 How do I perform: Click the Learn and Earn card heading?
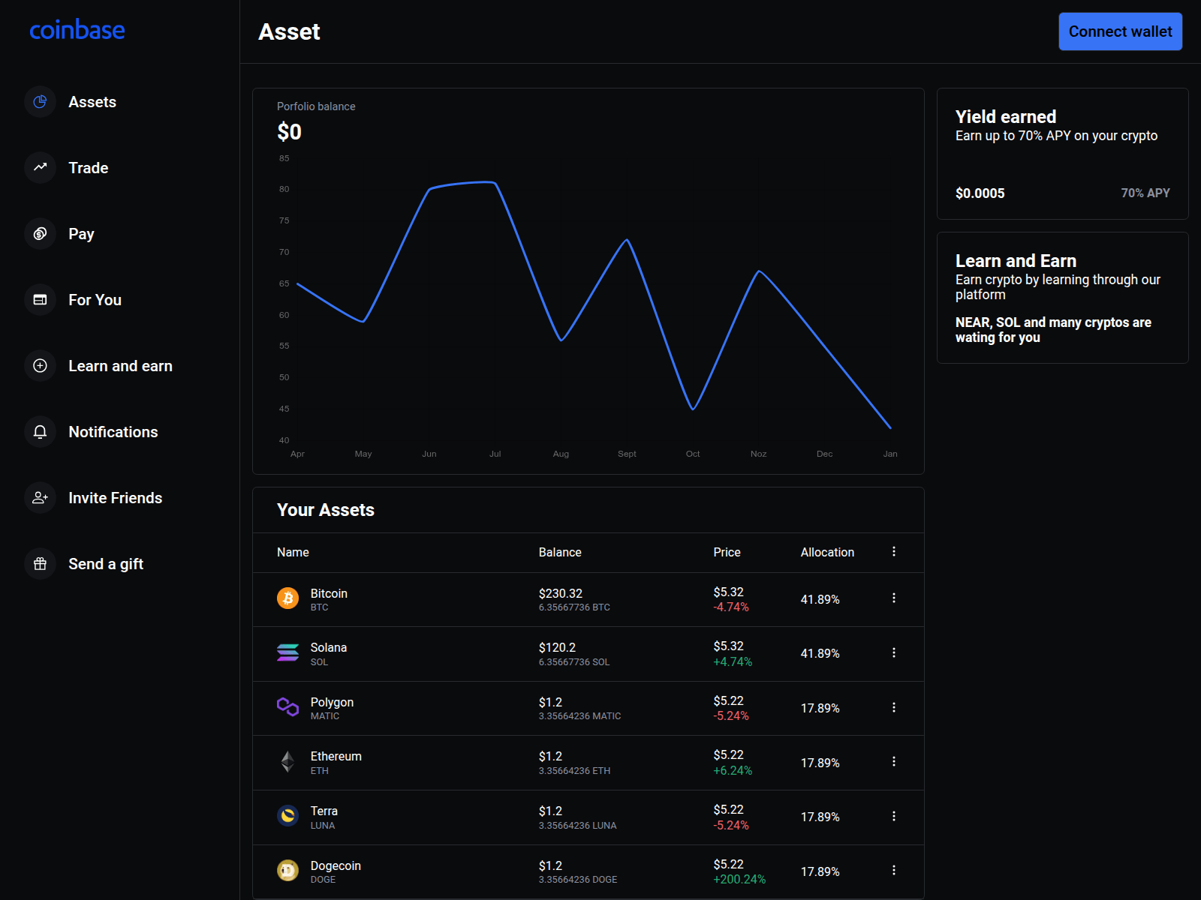point(1016,261)
